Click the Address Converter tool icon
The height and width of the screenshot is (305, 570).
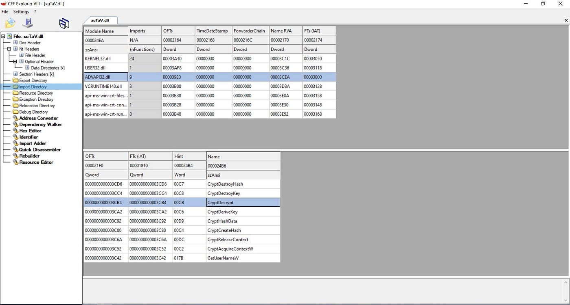(x=15, y=118)
